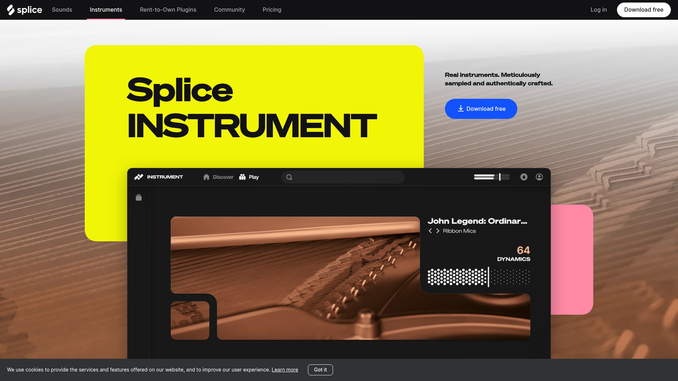Click the Splice INSTRUMENT heading
678x381 pixels.
point(252,107)
